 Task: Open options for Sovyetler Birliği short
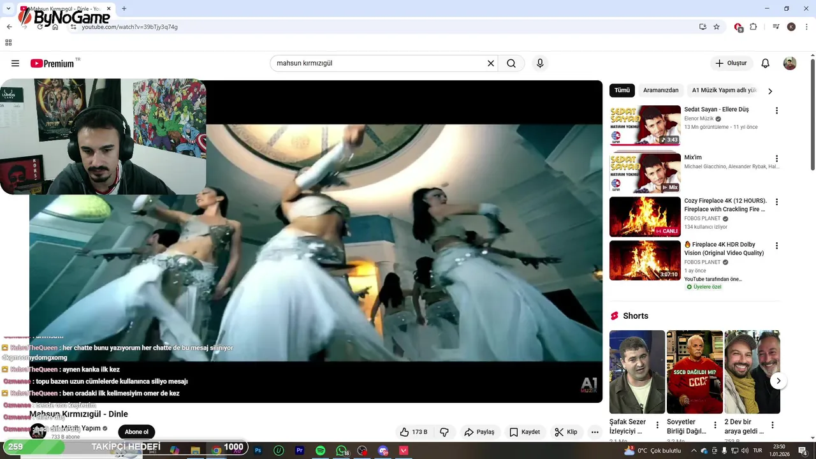point(715,425)
